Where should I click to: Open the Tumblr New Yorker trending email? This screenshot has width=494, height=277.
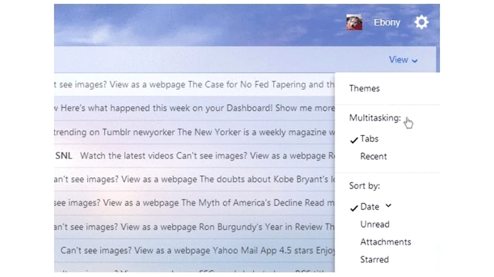click(194, 132)
